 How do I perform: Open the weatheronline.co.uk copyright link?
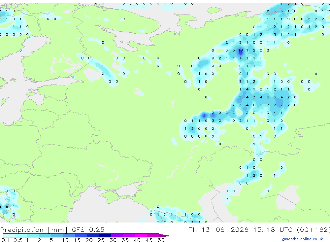(302, 239)
